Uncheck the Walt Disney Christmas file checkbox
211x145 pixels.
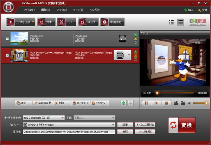[7, 55]
